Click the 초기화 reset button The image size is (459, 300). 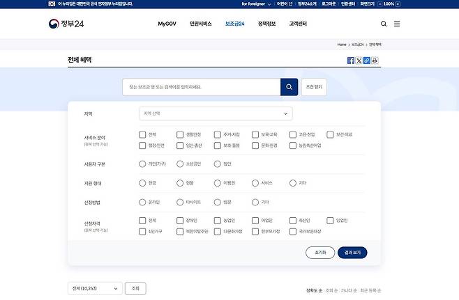320,253
